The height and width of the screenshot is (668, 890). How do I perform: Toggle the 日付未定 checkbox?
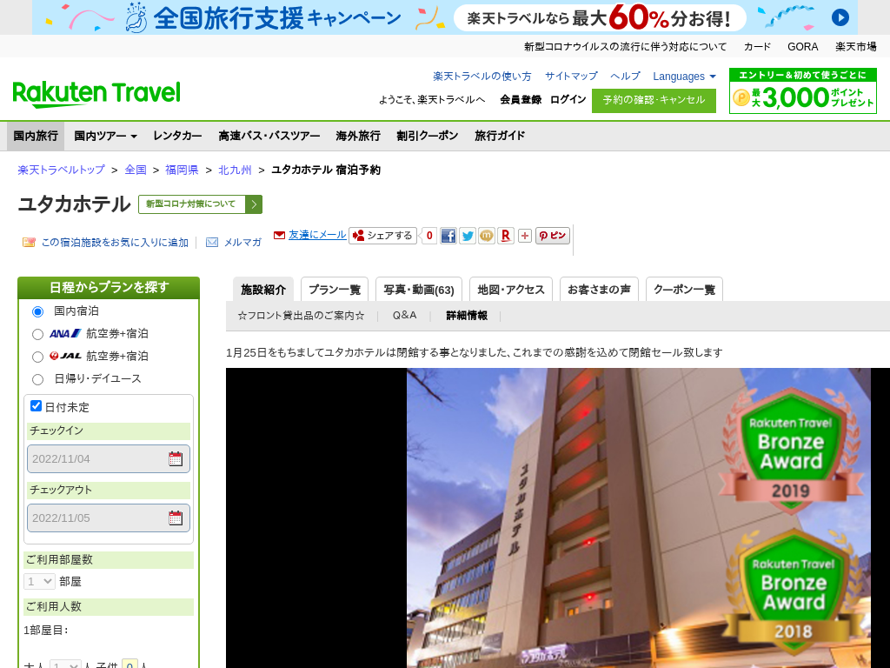point(36,405)
